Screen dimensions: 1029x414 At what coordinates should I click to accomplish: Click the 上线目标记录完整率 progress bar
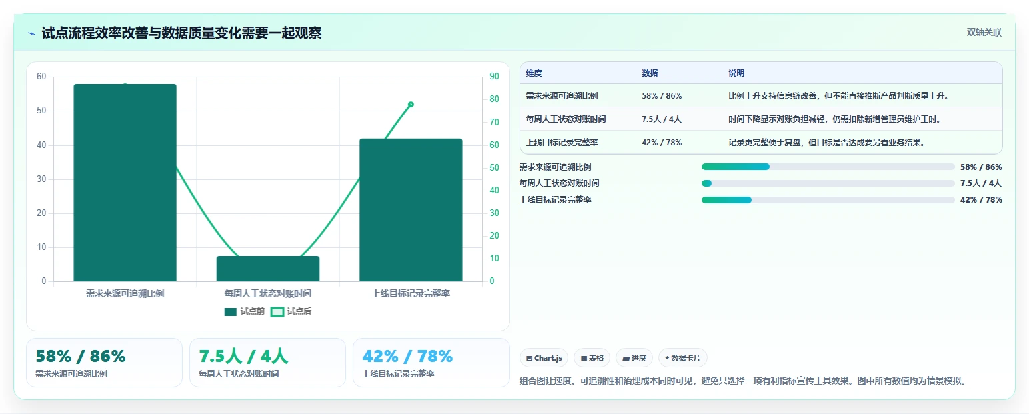(x=828, y=200)
